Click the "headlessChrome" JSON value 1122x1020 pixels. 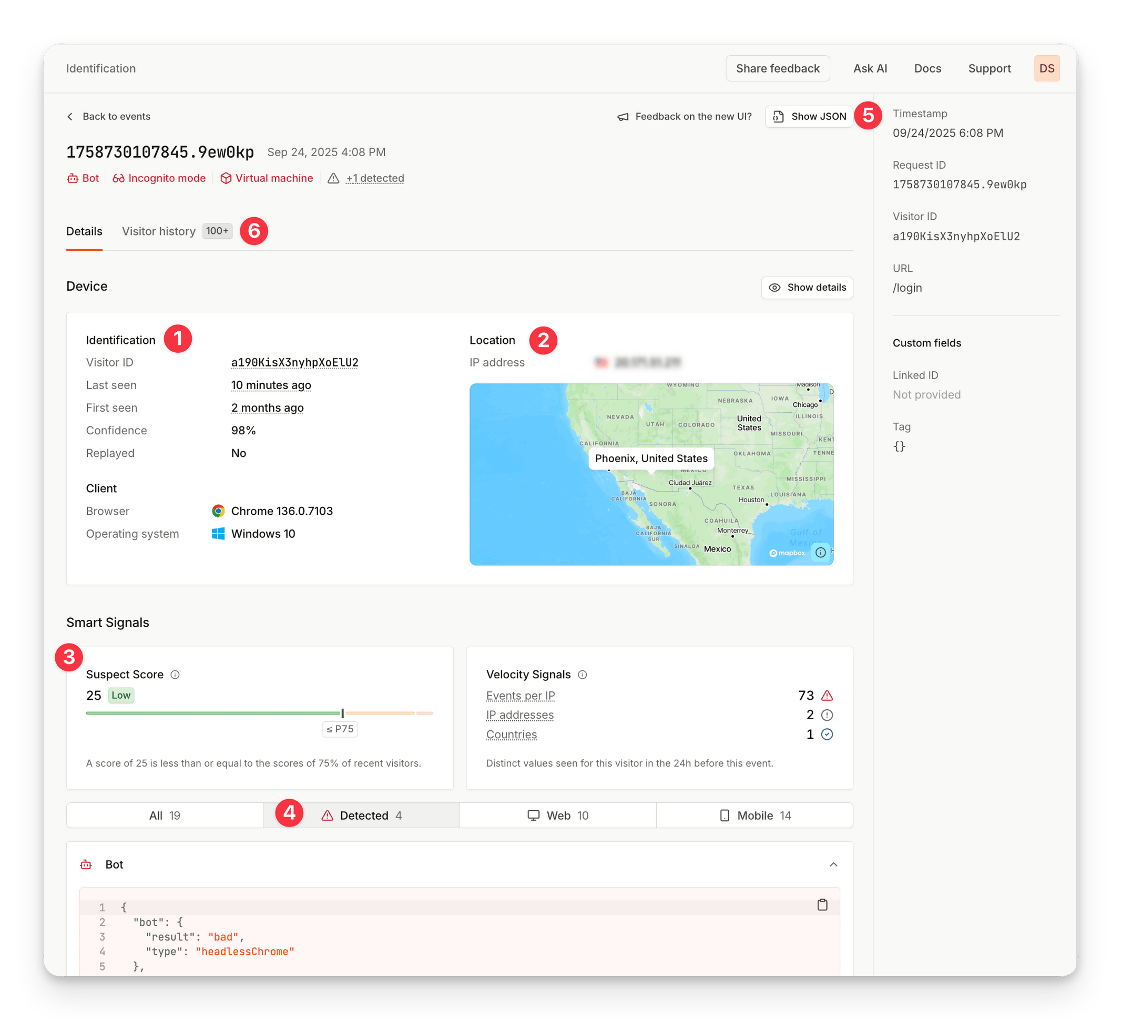tap(245, 952)
